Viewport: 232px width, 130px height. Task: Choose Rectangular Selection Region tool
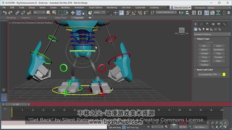(x=60, y=13)
